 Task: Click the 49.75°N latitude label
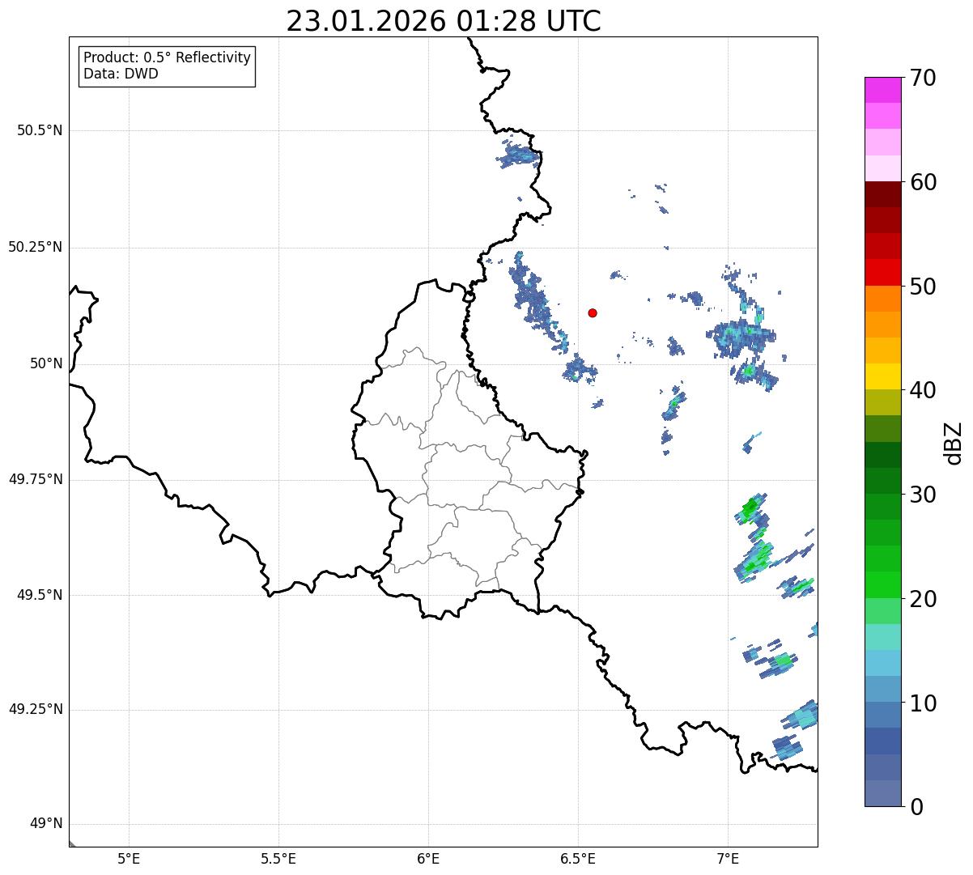(x=36, y=479)
